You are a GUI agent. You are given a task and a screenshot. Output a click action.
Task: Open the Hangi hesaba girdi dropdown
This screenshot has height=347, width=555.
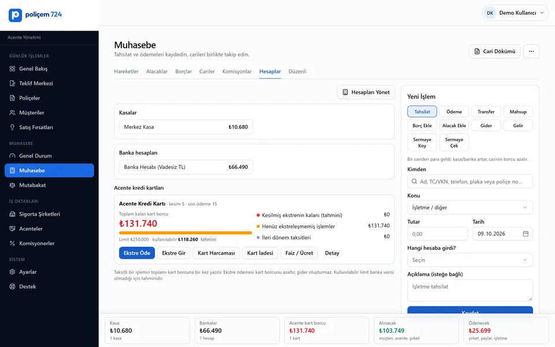tap(470, 260)
